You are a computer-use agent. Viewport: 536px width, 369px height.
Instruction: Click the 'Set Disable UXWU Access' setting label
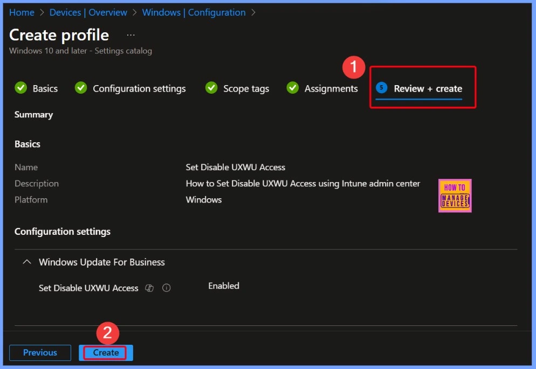tap(88, 288)
